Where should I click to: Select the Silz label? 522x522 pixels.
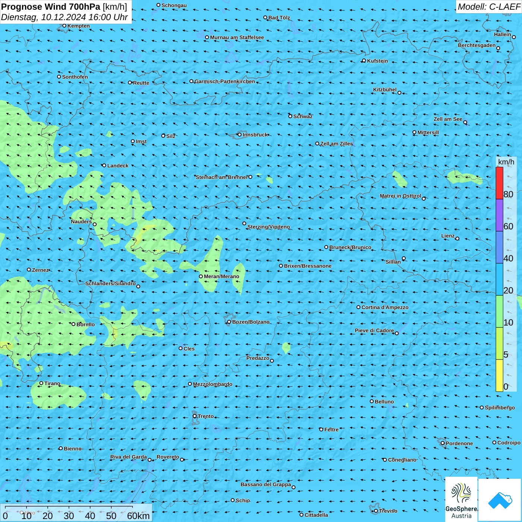(171, 136)
